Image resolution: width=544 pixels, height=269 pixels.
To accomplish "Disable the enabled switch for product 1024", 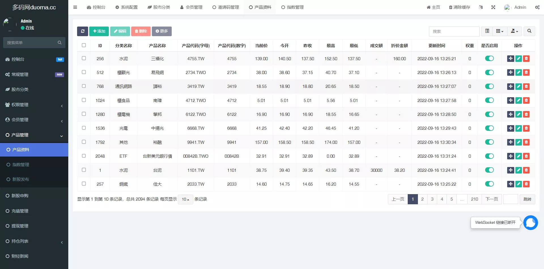I will (489, 100).
